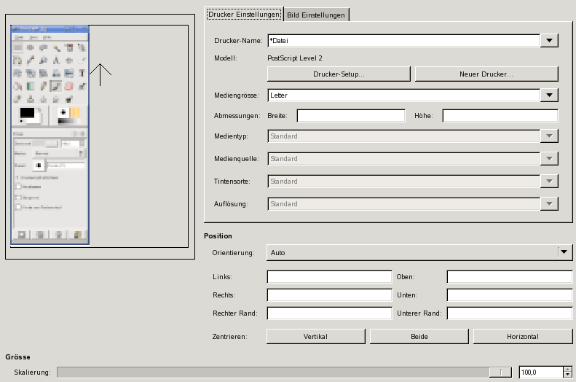Viewport: 576px width, 382px height.
Task: Click the Unten position field
Action: [510, 295]
